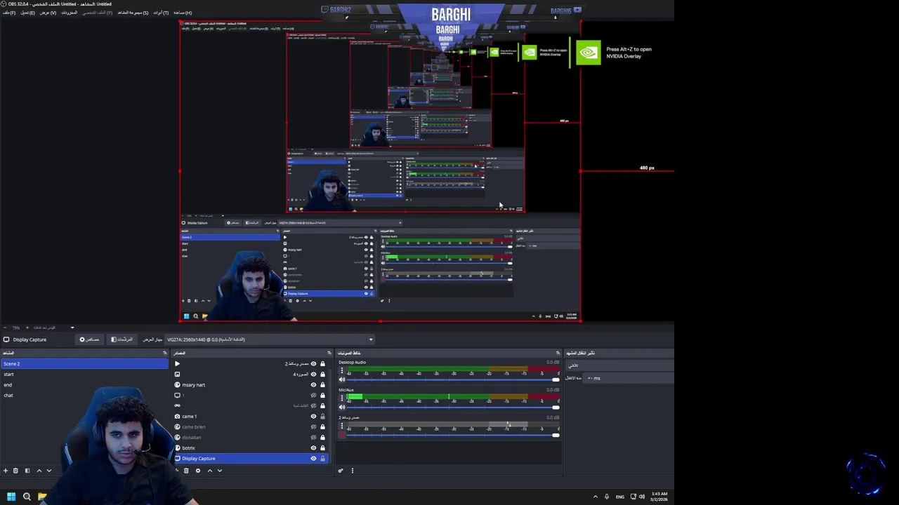This screenshot has height=505, width=899.
Task: Click the 'خصائص' Properties button with gear
Action: click(89, 339)
